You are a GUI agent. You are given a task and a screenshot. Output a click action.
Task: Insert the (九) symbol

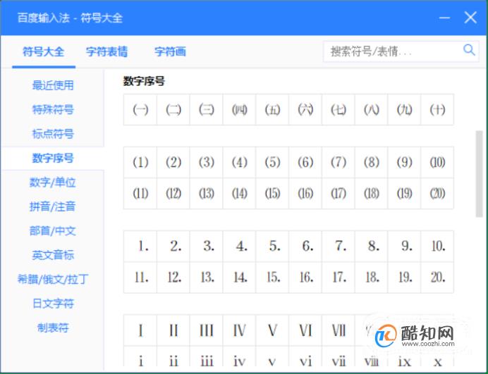(404, 109)
